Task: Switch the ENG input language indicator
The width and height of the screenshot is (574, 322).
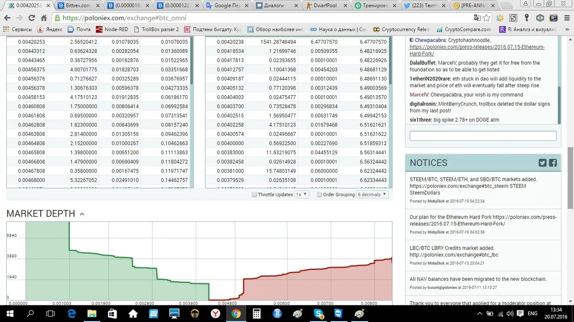Action: click(532, 314)
